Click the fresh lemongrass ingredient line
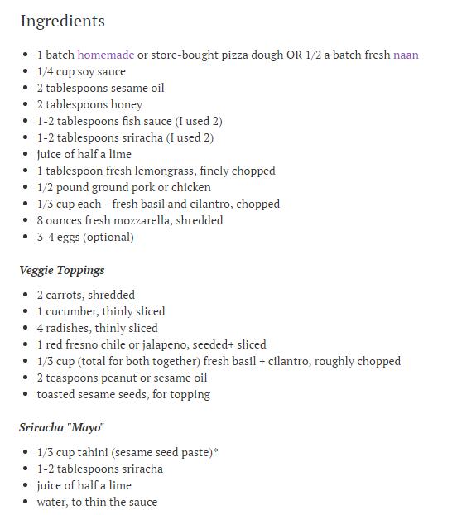The image size is (457, 515). pos(156,171)
